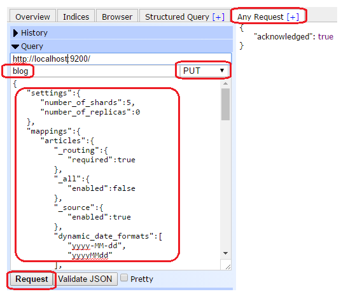The width and height of the screenshot is (341, 294).
Task: Add new Structured Query tab via [+]
Action: (218, 17)
